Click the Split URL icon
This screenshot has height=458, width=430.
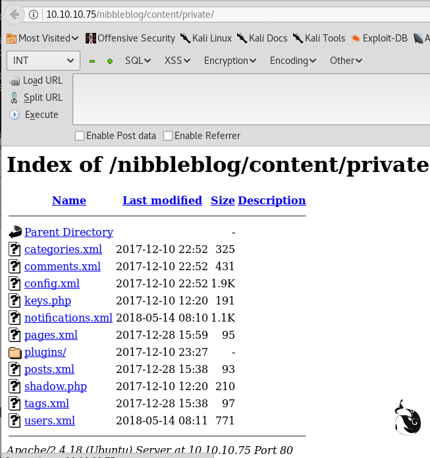click(x=14, y=98)
